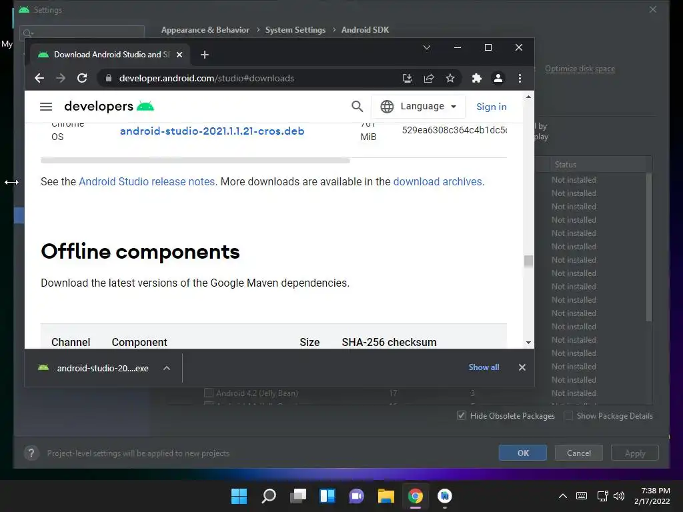The height and width of the screenshot is (512, 683).
Task: Bookmark this page with the star icon
Action: click(x=450, y=79)
